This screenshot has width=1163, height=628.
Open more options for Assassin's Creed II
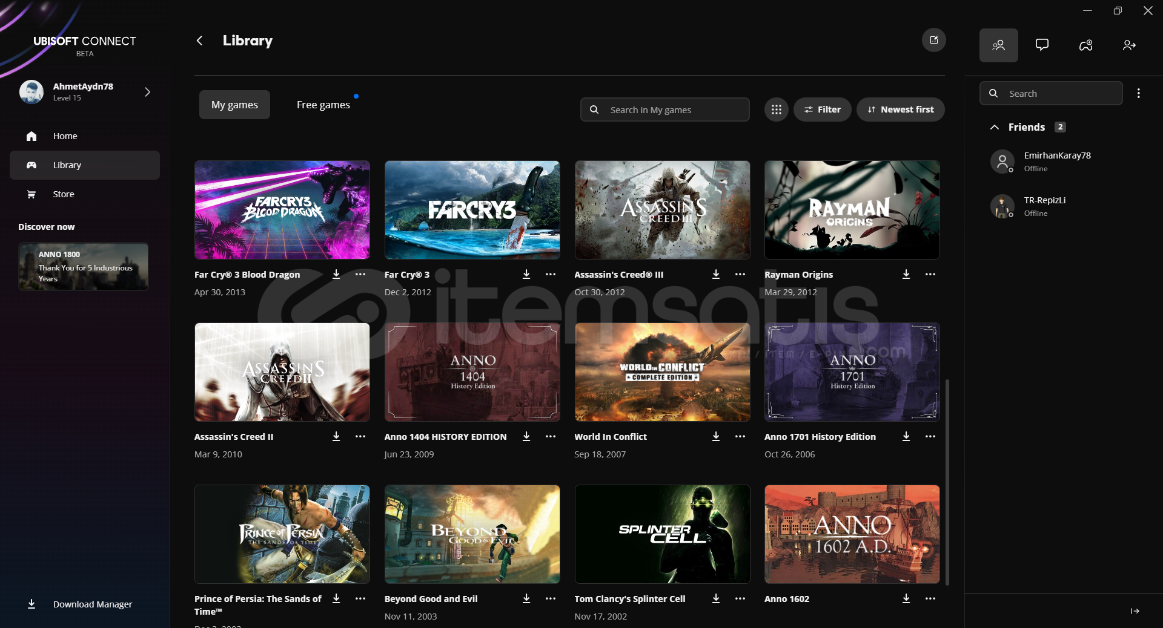360,436
